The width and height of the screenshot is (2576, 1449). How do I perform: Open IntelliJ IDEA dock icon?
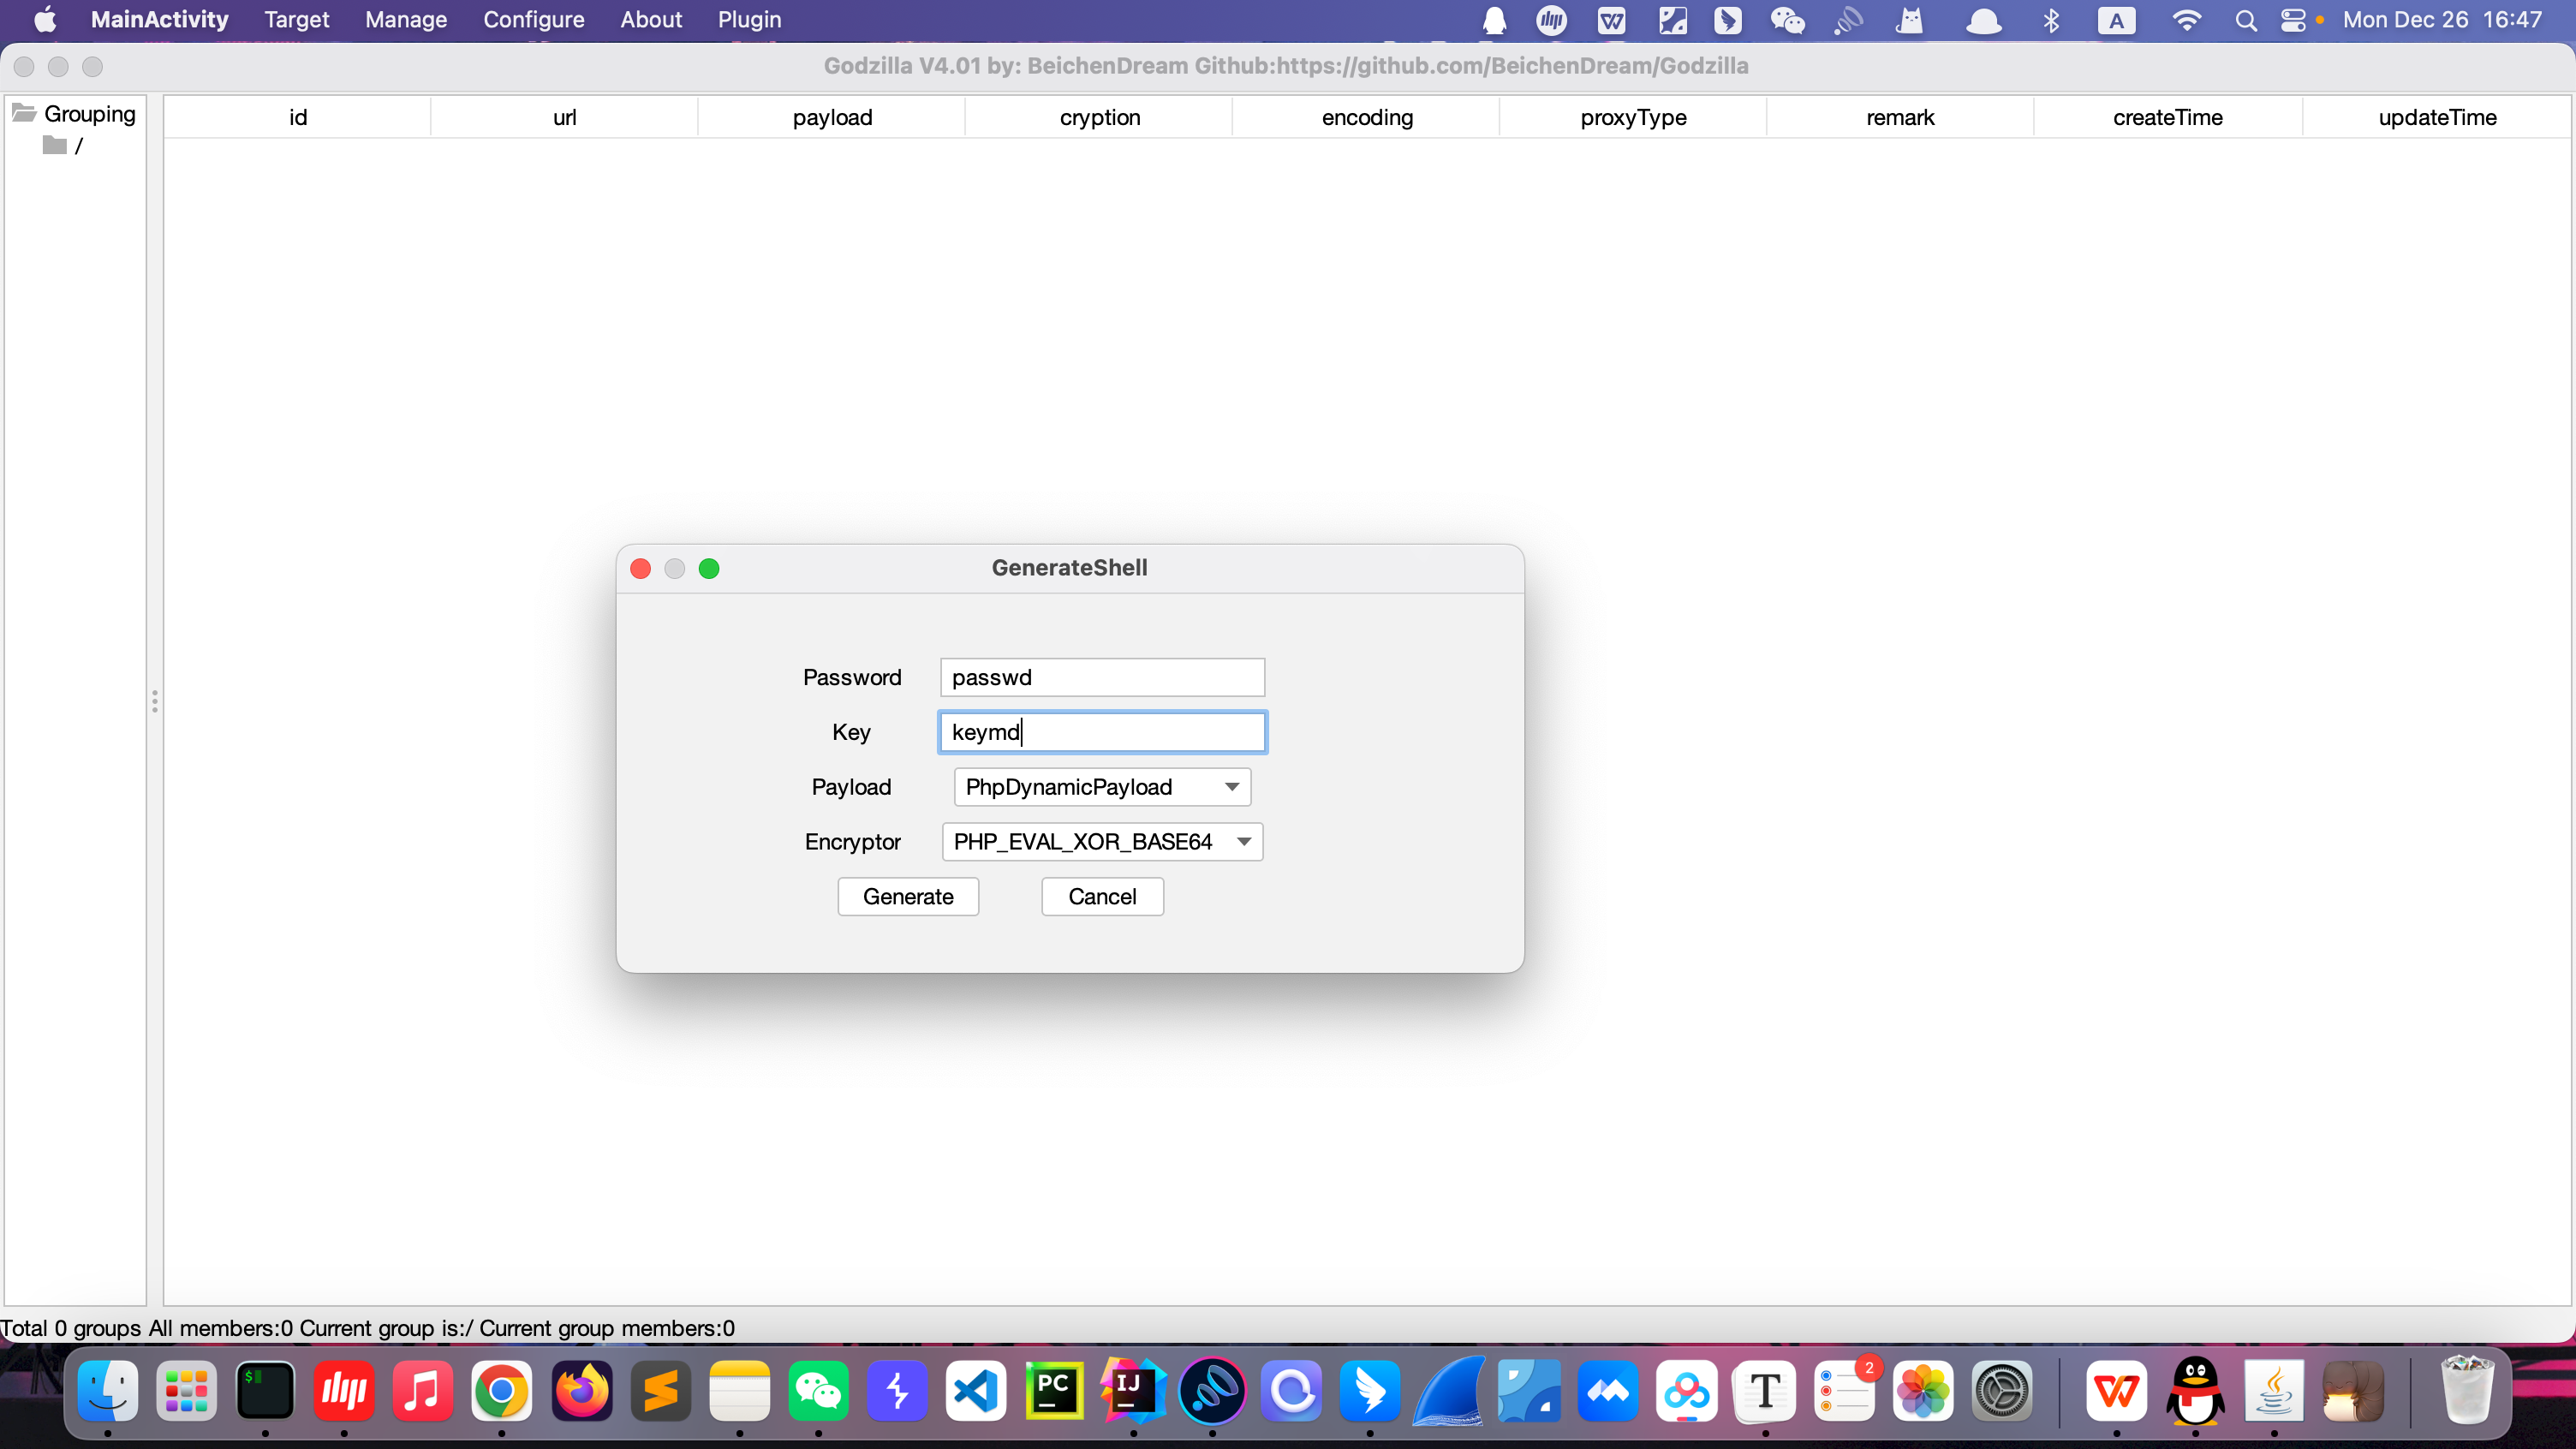1133,1391
